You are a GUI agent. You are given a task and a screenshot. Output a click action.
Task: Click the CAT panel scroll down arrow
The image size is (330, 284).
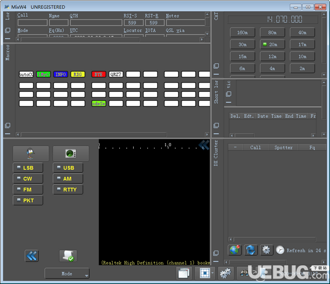324,75
